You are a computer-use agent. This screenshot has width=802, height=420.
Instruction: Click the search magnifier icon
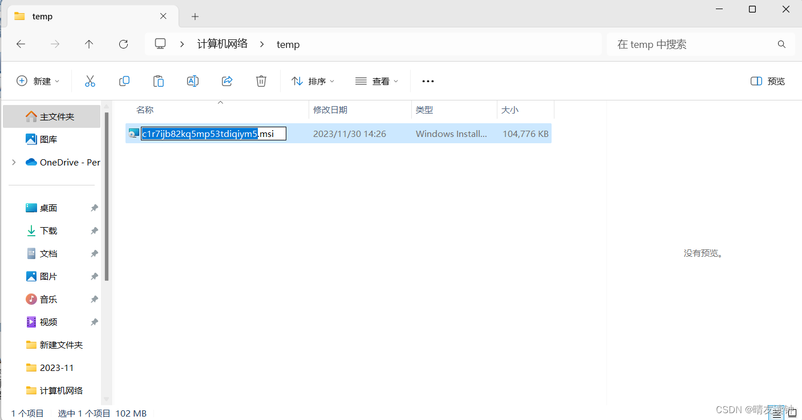click(x=782, y=44)
